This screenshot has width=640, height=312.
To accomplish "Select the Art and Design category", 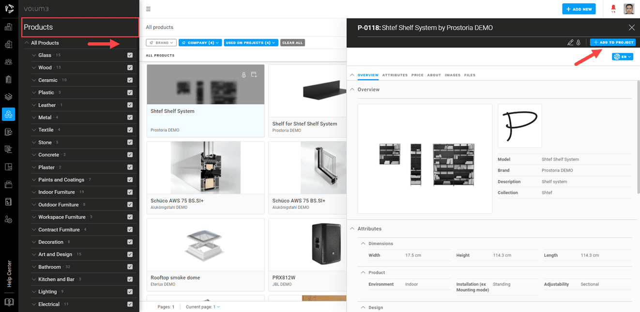I will coord(55,254).
